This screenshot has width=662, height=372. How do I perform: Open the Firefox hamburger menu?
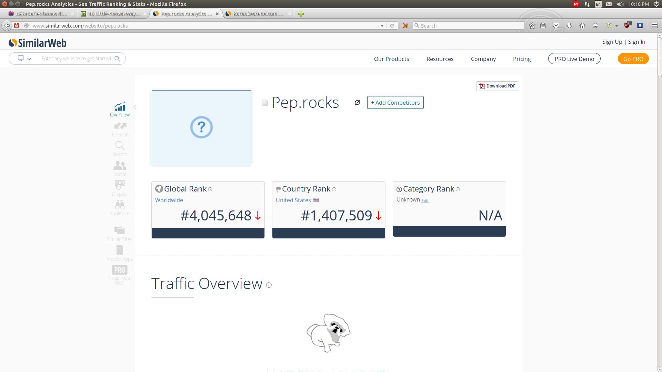[654, 25]
